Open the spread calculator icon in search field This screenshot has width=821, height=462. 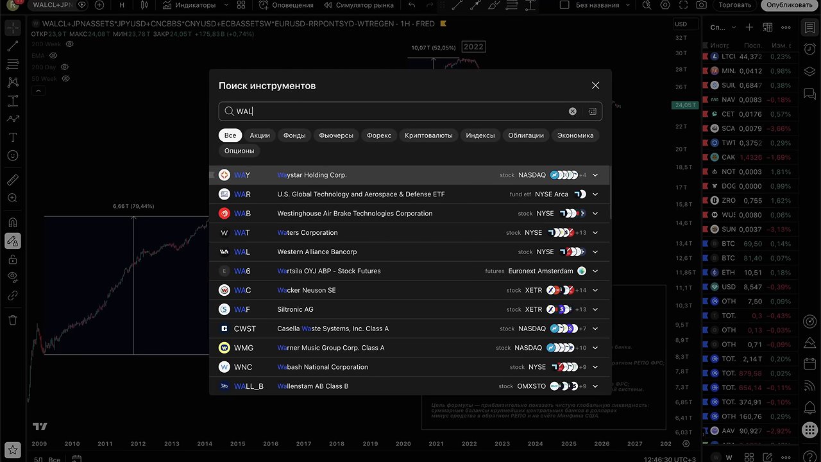(x=592, y=111)
